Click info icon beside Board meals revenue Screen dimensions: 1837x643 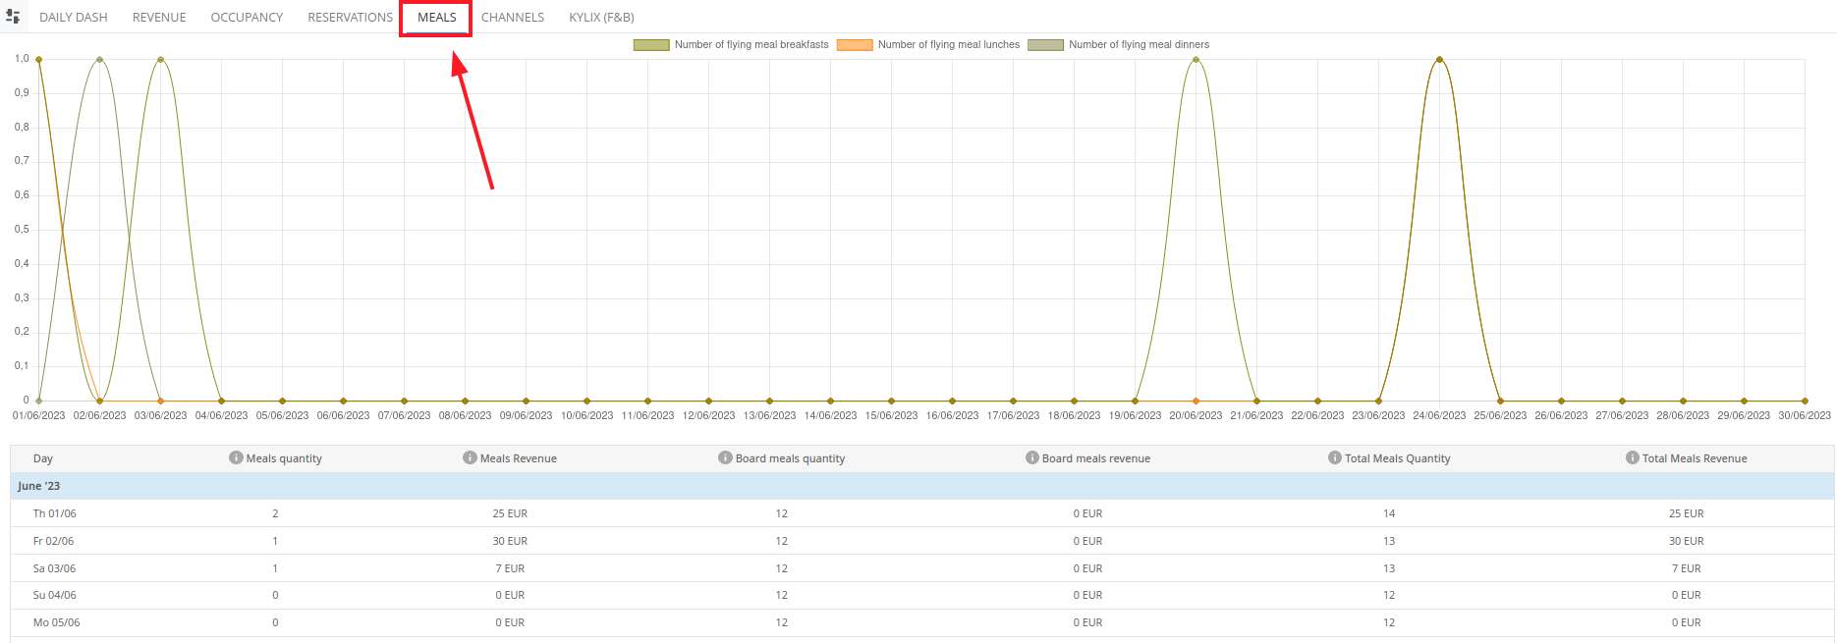click(x=1031, y=457)
